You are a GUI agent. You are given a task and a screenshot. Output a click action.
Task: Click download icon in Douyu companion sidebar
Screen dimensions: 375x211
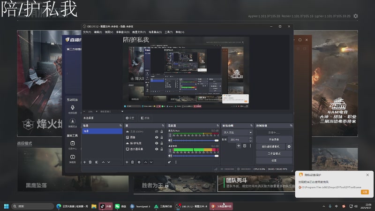(73, 121)
